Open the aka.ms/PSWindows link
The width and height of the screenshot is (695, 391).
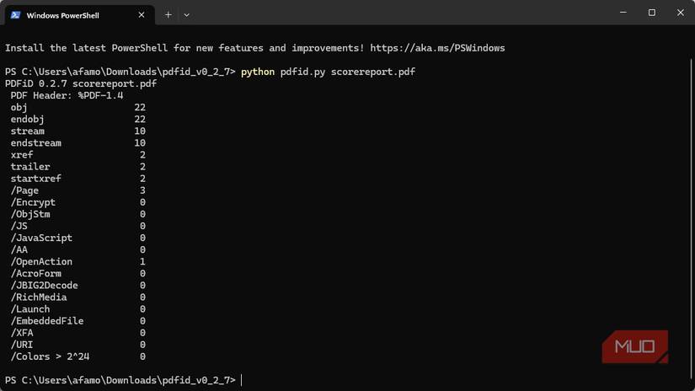437,48
